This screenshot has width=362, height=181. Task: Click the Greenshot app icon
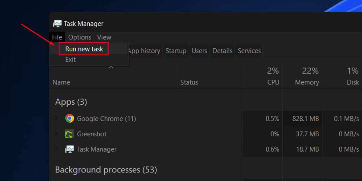click(x=70, y=134)
